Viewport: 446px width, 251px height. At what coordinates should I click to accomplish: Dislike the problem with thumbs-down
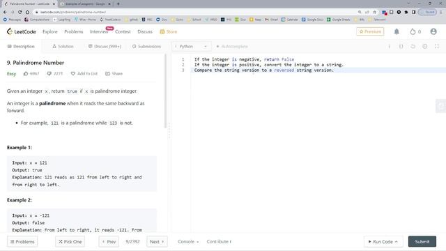pyautogui.click(x=49, y=73)
